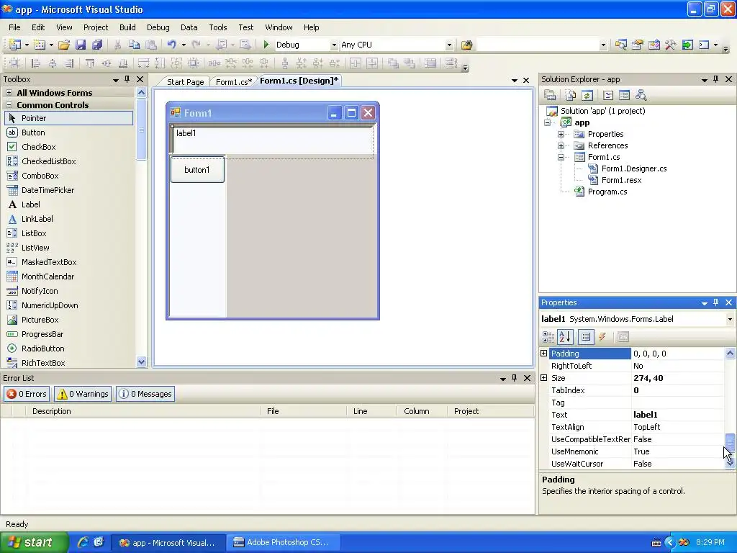Open the File menu
Image resolution: width=737 pixels, height=553 pixels.
14,27
